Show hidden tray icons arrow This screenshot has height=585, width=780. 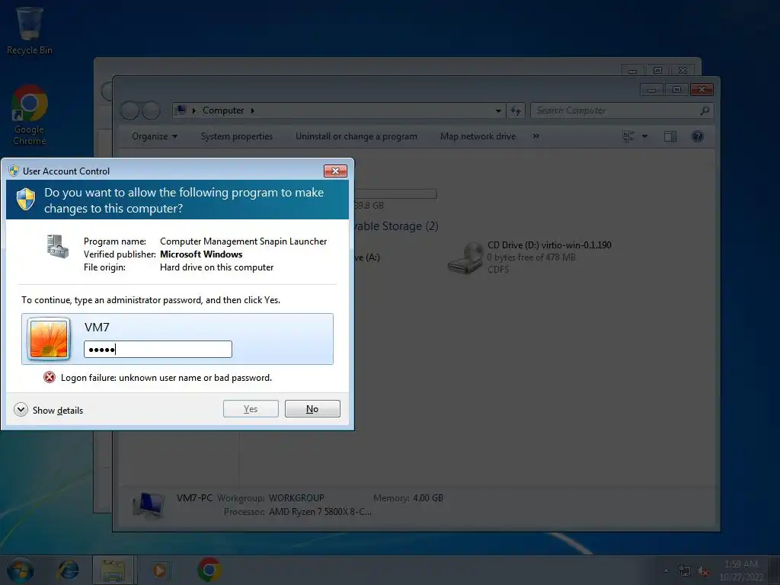(666, 571)
